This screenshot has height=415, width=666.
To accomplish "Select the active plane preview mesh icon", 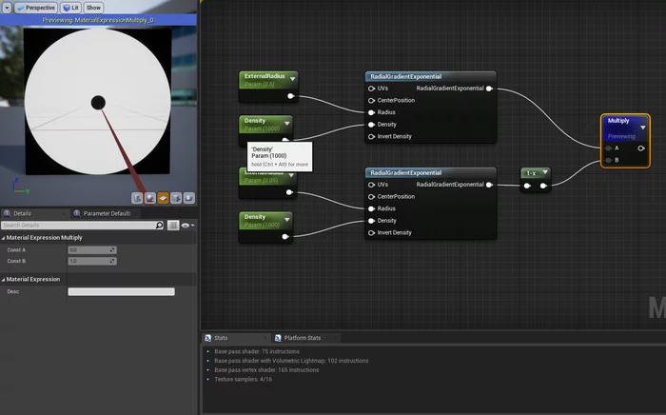I will tap(163, 198).
